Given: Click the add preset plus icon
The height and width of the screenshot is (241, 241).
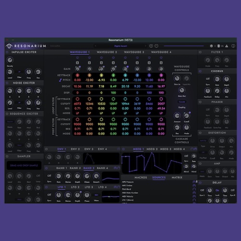Looking at the screenshot, I should pos(151,46).
